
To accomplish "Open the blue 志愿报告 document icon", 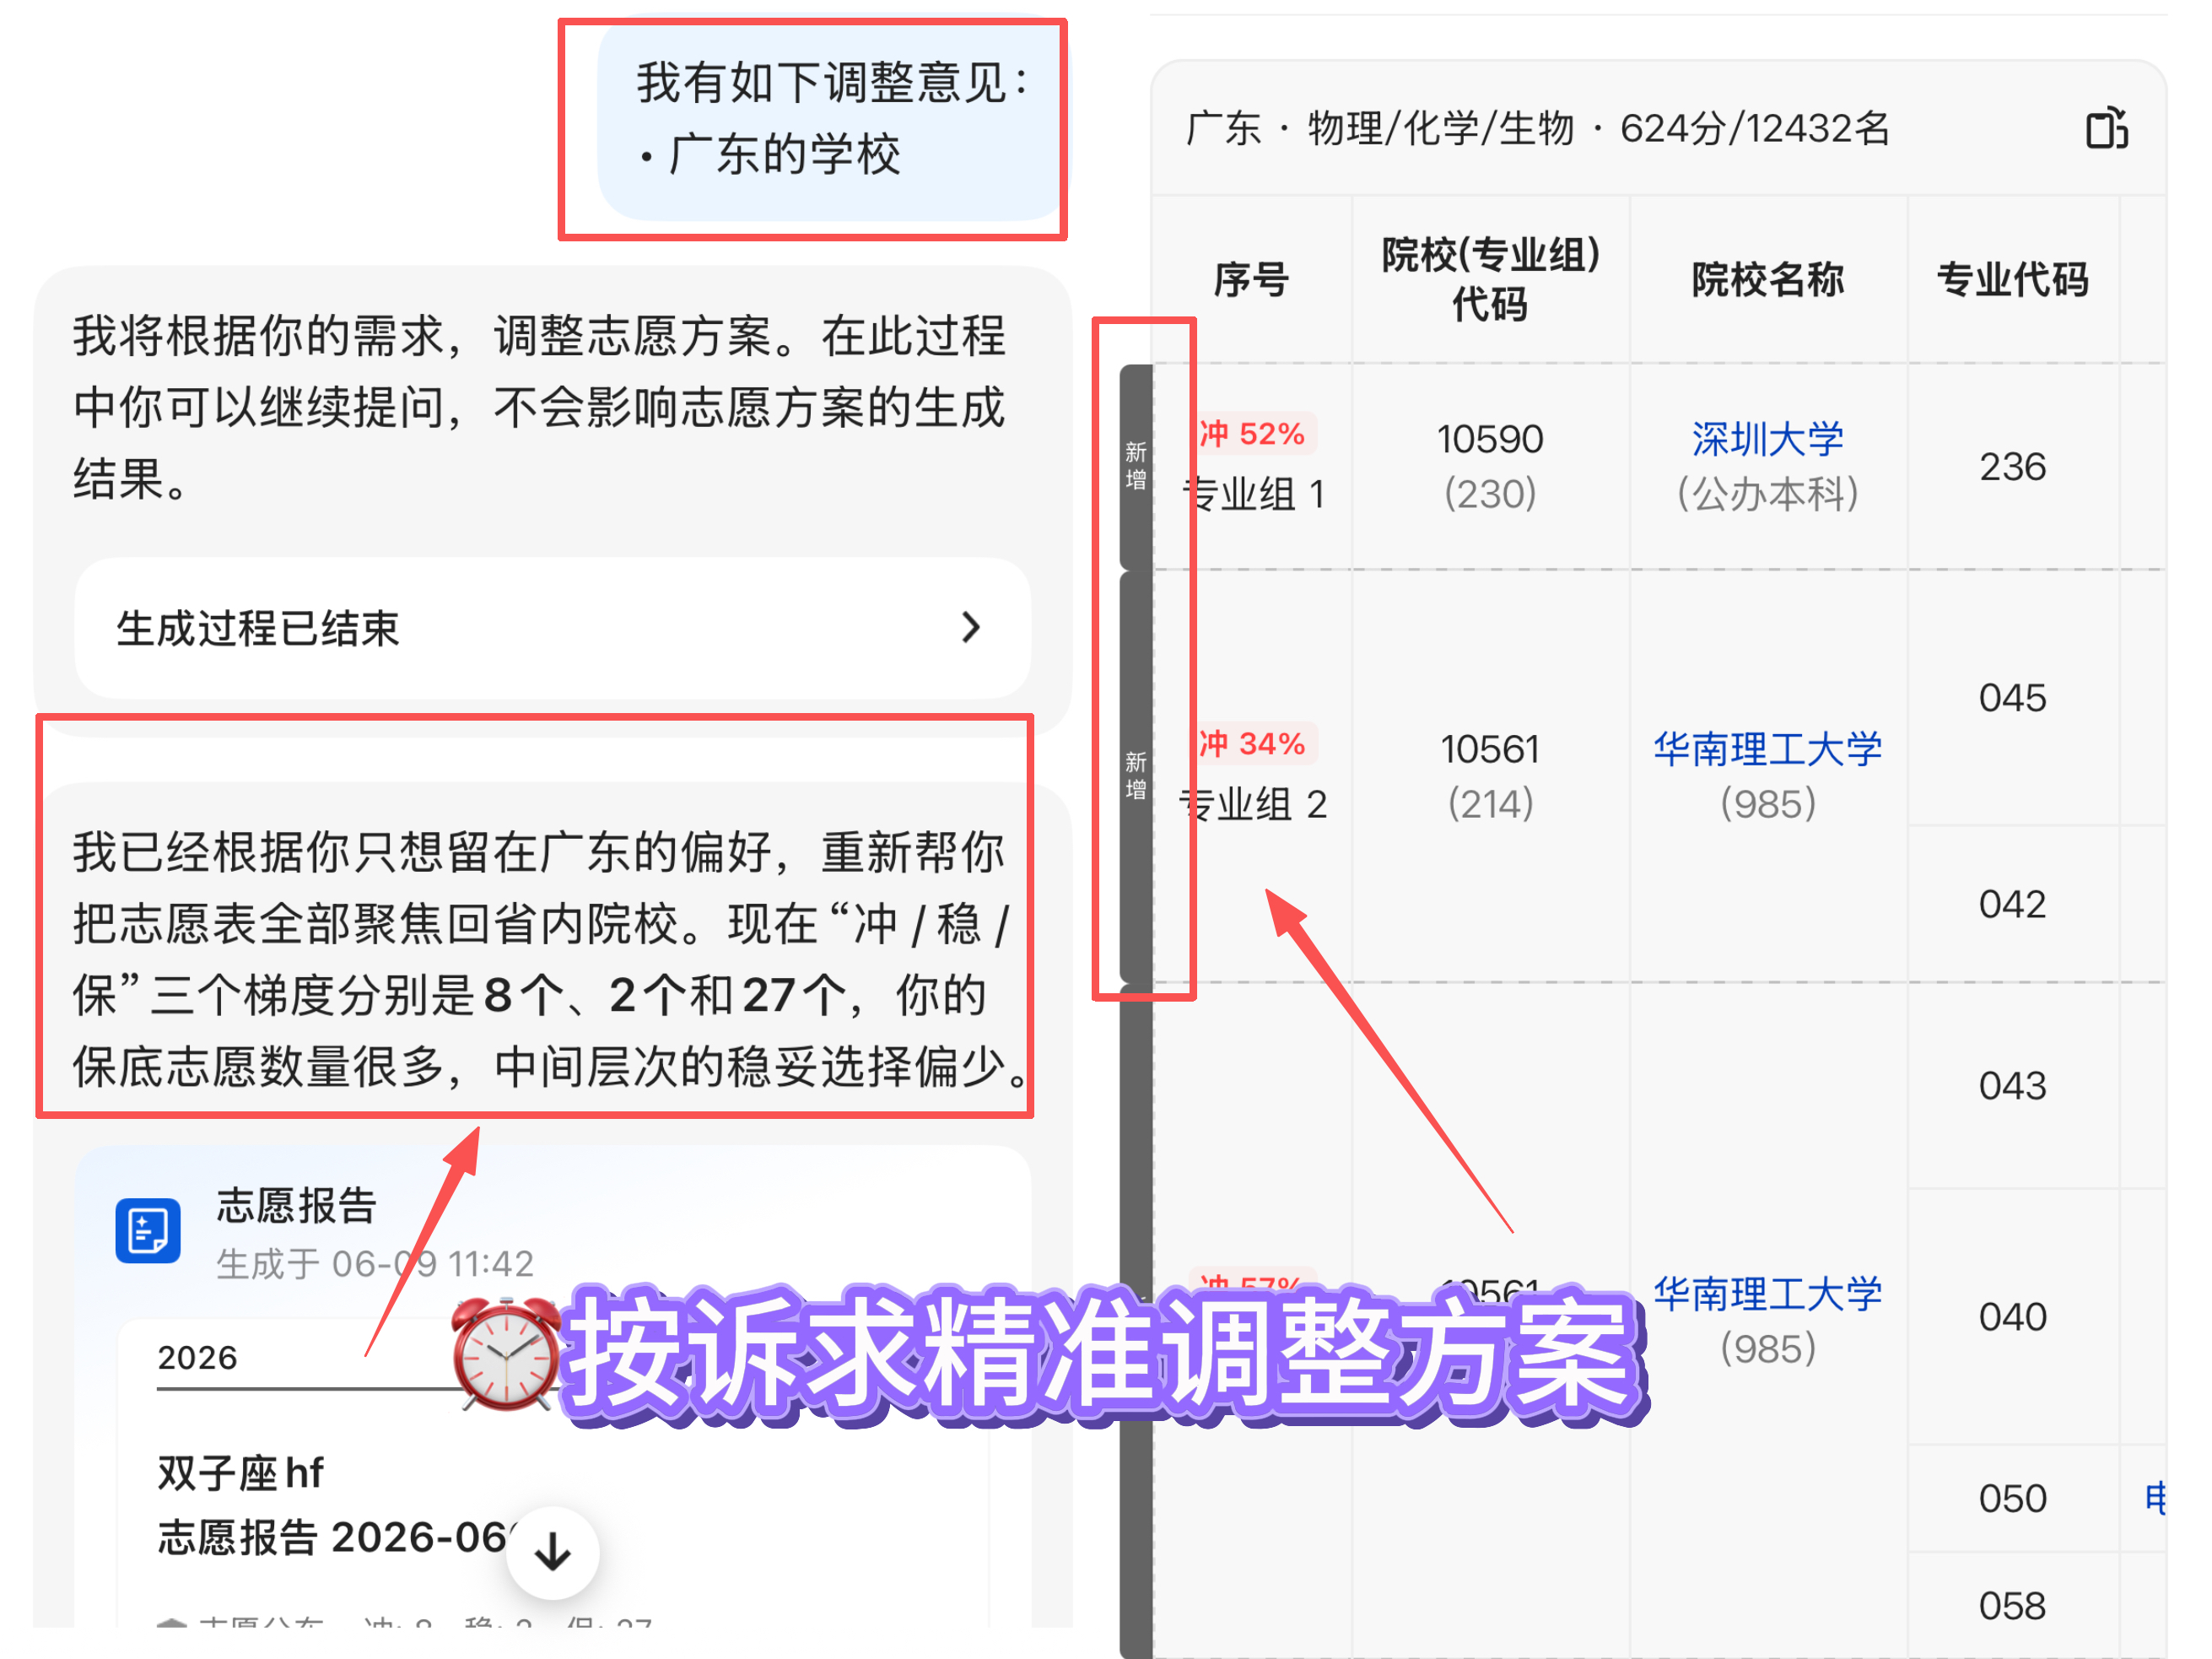I will (x=148, y=1231).
